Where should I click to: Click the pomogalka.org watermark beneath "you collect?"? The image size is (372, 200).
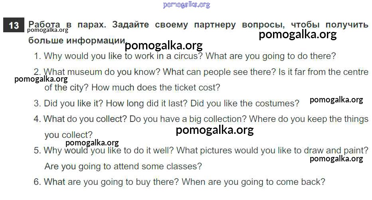click(x=92, y=143)
